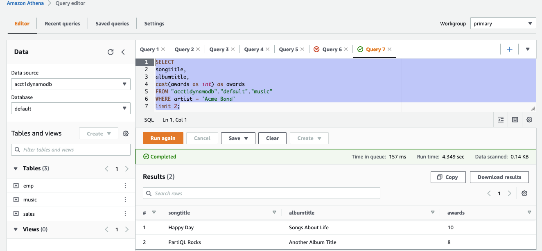The width and height of the screenshot is (542, 251).
Task: Open the Save dropdown button
Action: pos(238,138)
